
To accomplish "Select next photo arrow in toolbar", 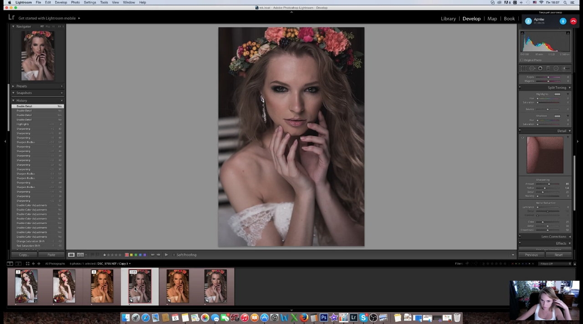I will pos(158,255).
